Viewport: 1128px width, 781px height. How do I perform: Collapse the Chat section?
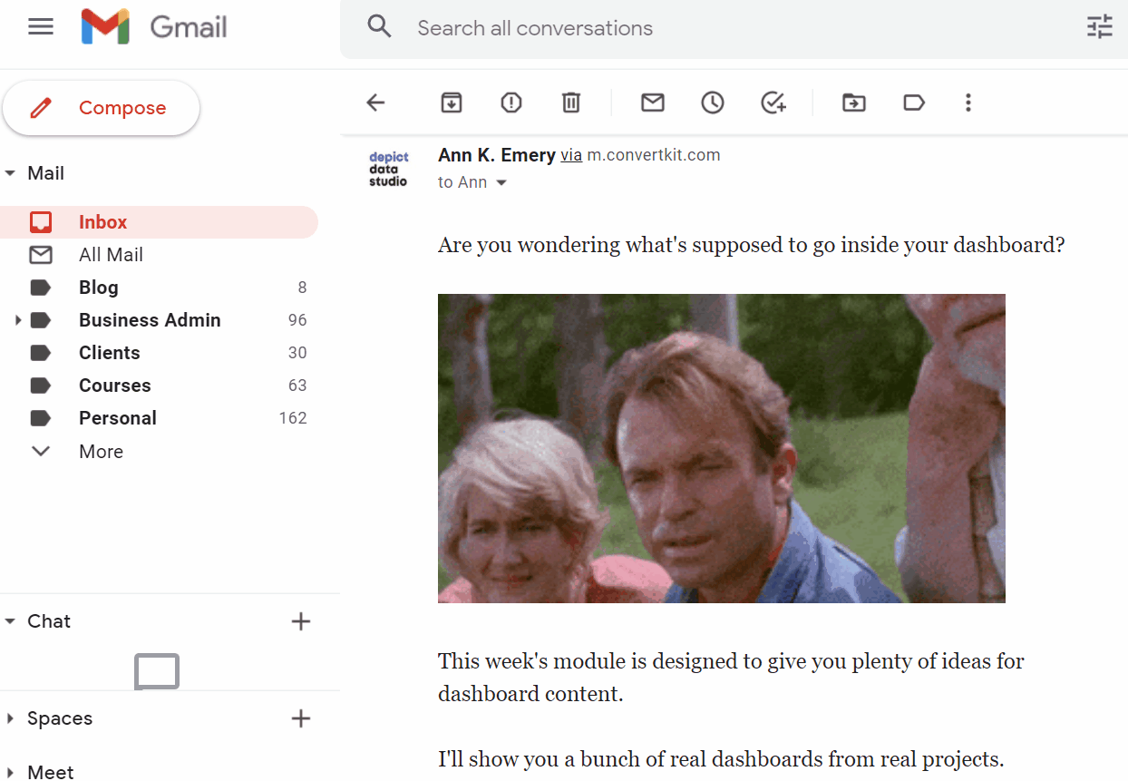(10, 621)
